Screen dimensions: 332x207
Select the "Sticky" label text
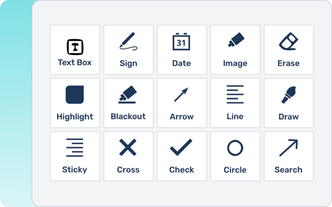coord(75,170)
